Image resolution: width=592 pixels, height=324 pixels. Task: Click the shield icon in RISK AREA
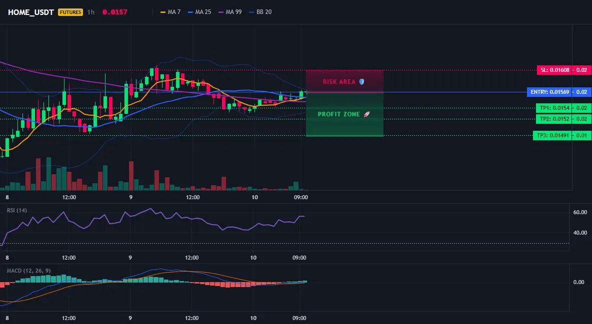(x=361, y=81)
